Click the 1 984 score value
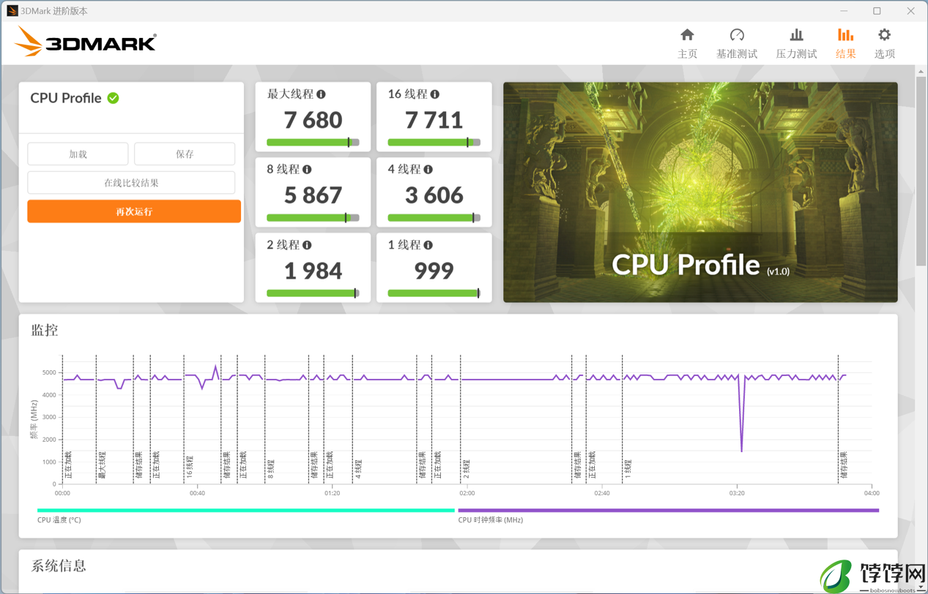This screenshot has height=594, width=928. 313,271
